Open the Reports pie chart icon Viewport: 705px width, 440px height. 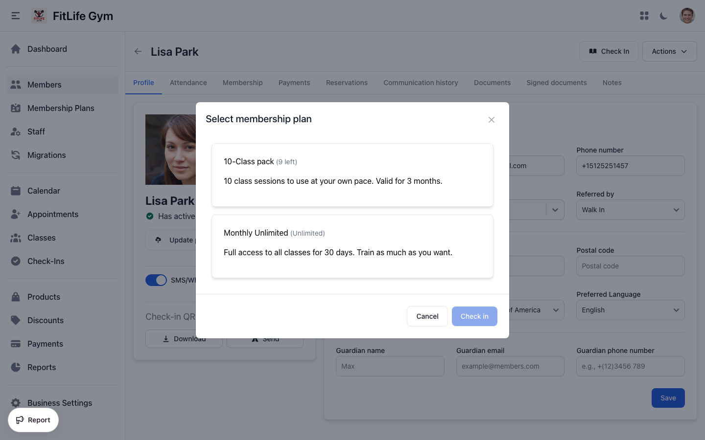click(16, 367)
